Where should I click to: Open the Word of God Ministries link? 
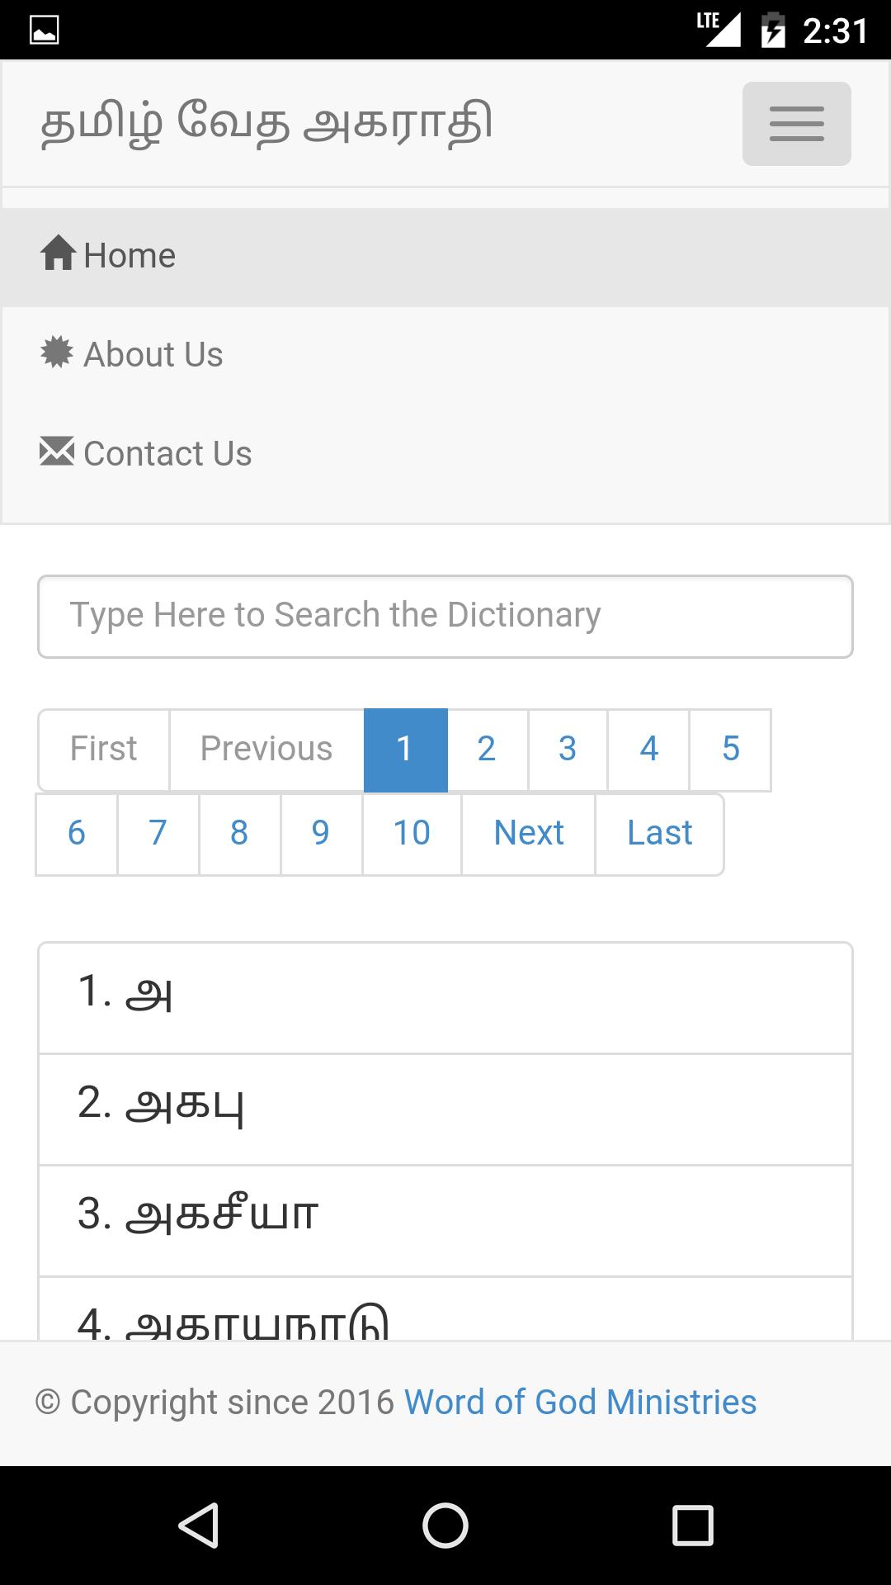point(580,1402)
